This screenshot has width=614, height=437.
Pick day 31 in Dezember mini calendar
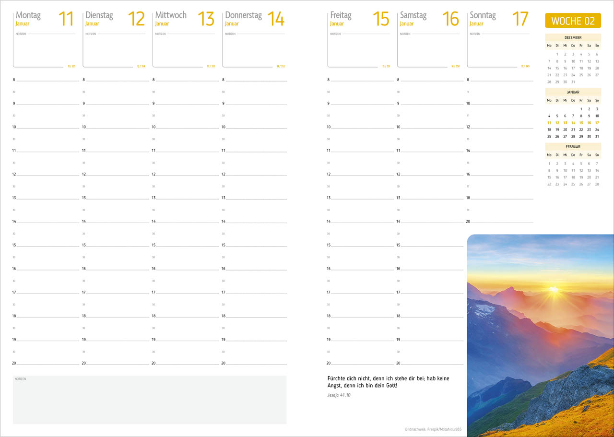(573, 82)
